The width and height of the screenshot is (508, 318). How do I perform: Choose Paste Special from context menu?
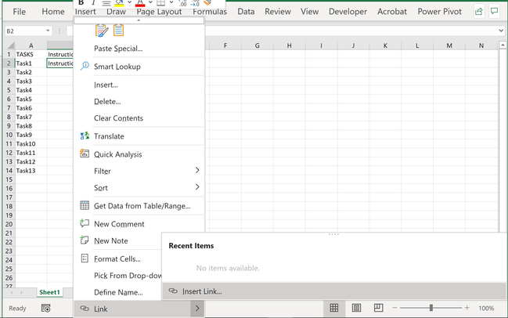coord(118,49)
